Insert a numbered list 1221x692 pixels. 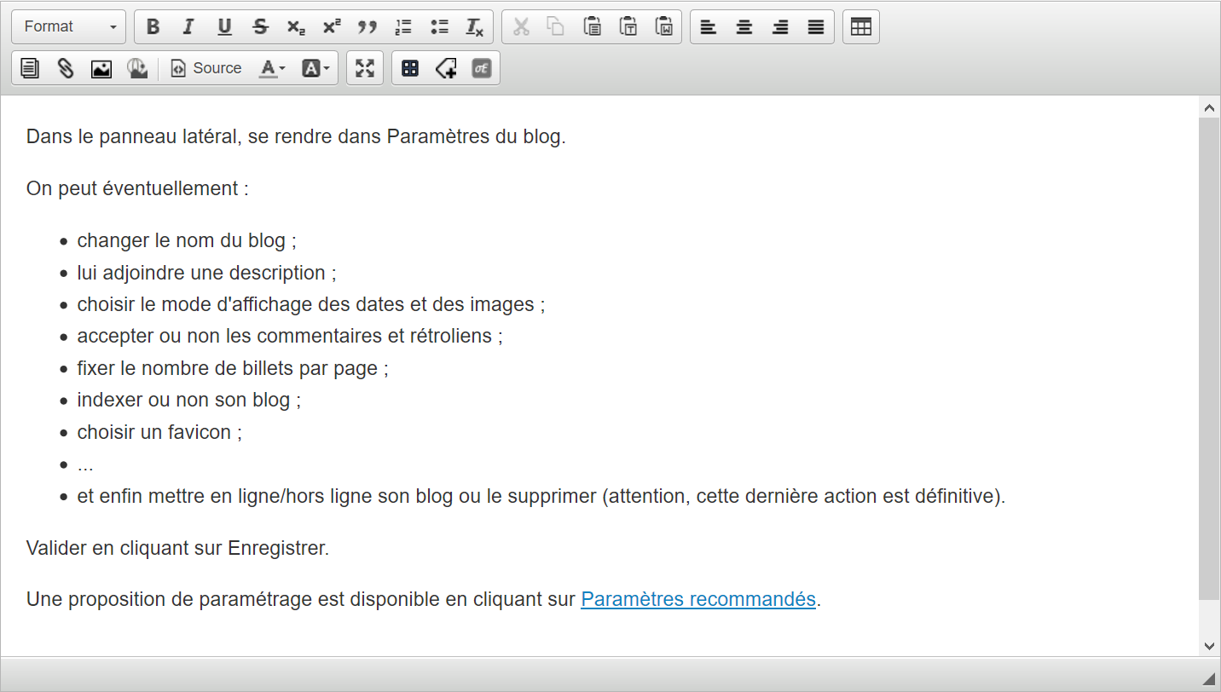click(x=403, y=26)
